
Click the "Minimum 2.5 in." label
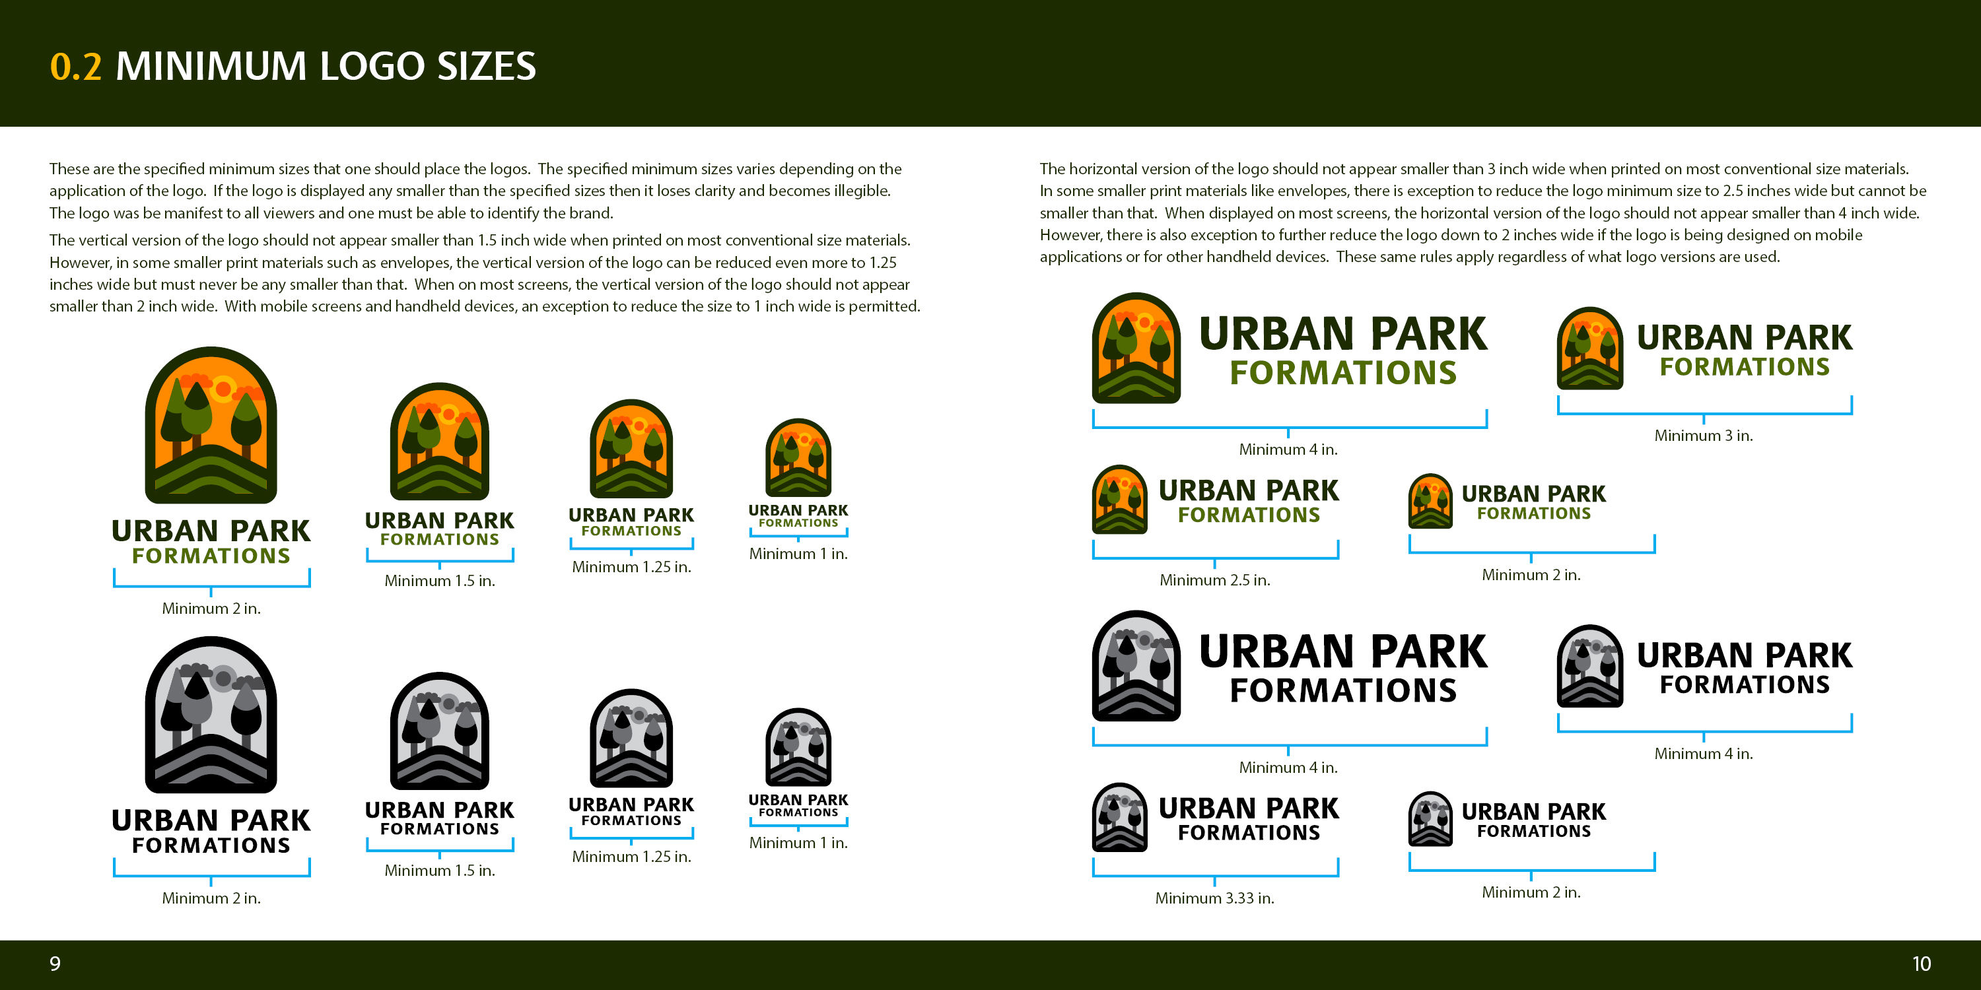pyautogui.click(x=1214, y=580)
